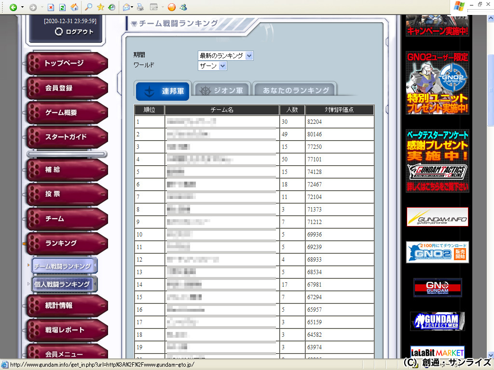Screen dimensions: 494x370
Task: Click the orange round toolbar icon
Action: coord(172,7)
